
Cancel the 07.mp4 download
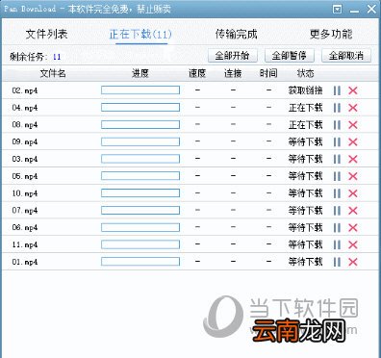353,211
